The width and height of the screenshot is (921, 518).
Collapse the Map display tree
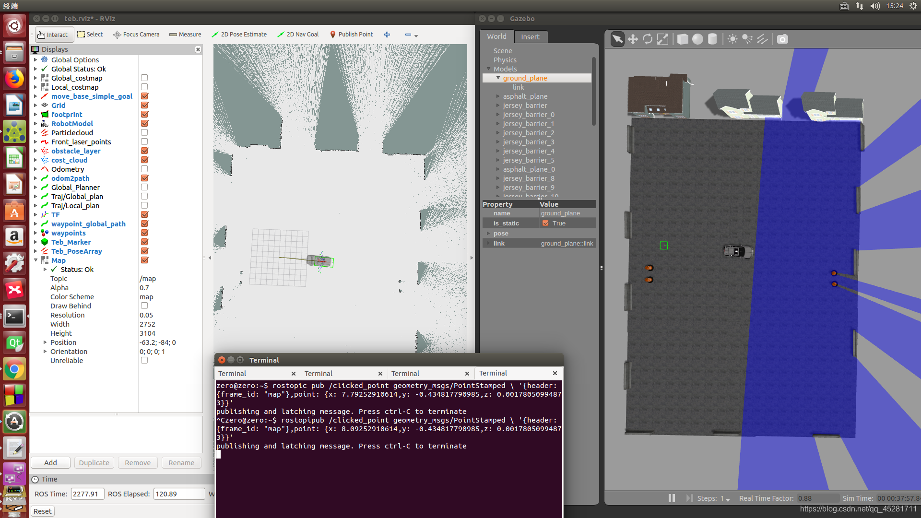tap(35, 260)
